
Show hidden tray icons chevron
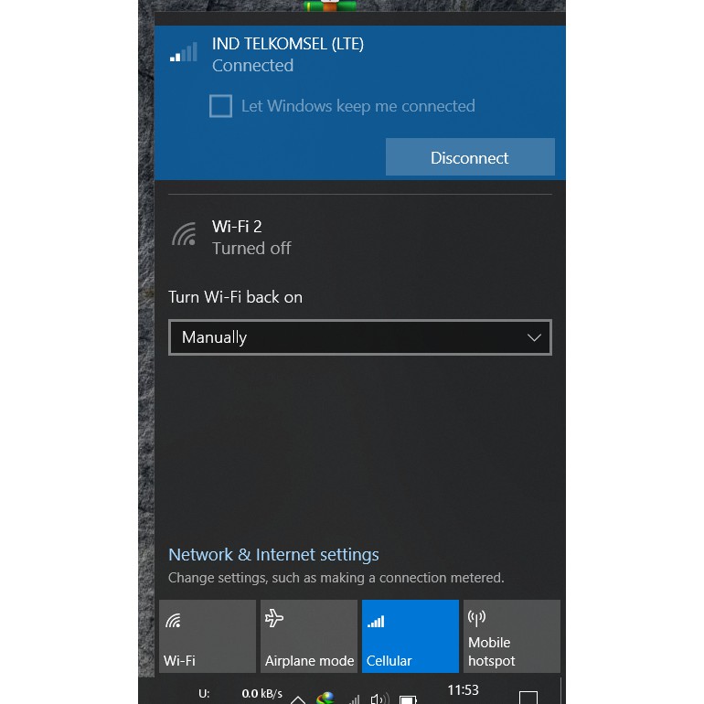pos(298,699)
